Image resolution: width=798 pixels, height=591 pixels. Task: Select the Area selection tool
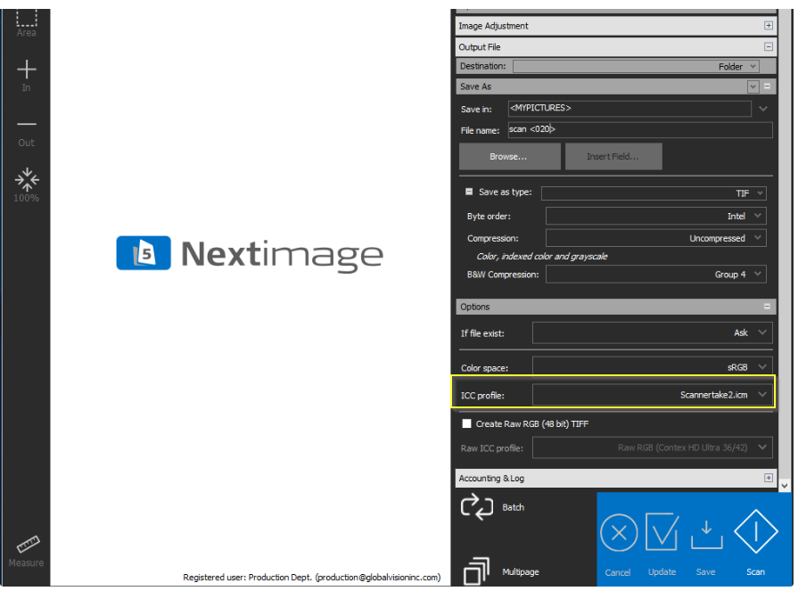pos(26,20)
